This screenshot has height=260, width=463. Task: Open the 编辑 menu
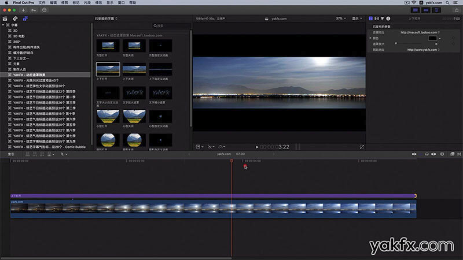pos(53,2)
